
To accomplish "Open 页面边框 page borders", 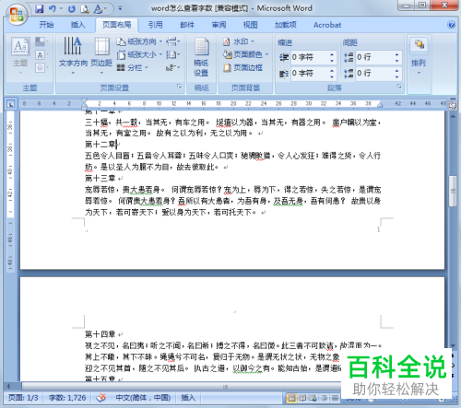I will coord(242,67).
